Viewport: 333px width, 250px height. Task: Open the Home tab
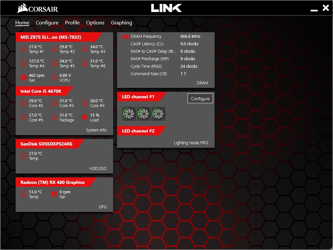tap(22, 22)
